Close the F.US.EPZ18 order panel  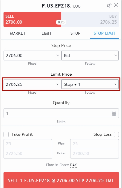coord(116,5)
